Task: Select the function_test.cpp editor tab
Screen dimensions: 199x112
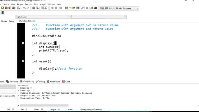Action: coord(26,21)
